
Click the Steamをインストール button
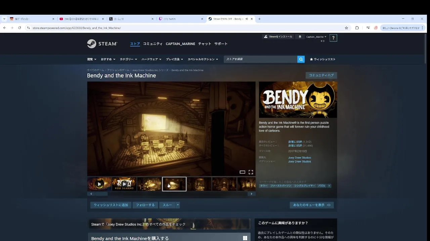tap(278, 37)
